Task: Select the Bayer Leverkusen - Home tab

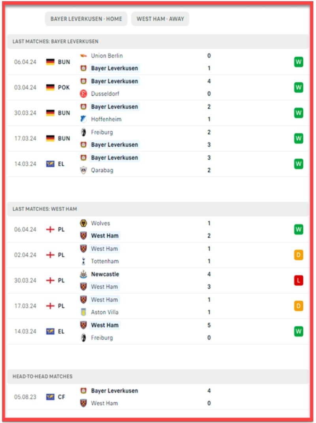Action: pos(86,19)
